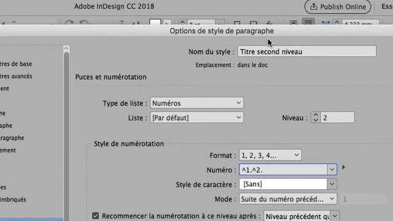Screen dimensions: 393x221
Task: Open the Numéro special characters flyout triangle
Action: (x=344, y=167)
